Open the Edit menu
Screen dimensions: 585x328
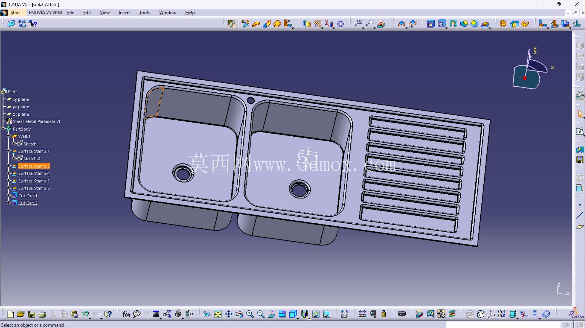(x=87, y=13)
